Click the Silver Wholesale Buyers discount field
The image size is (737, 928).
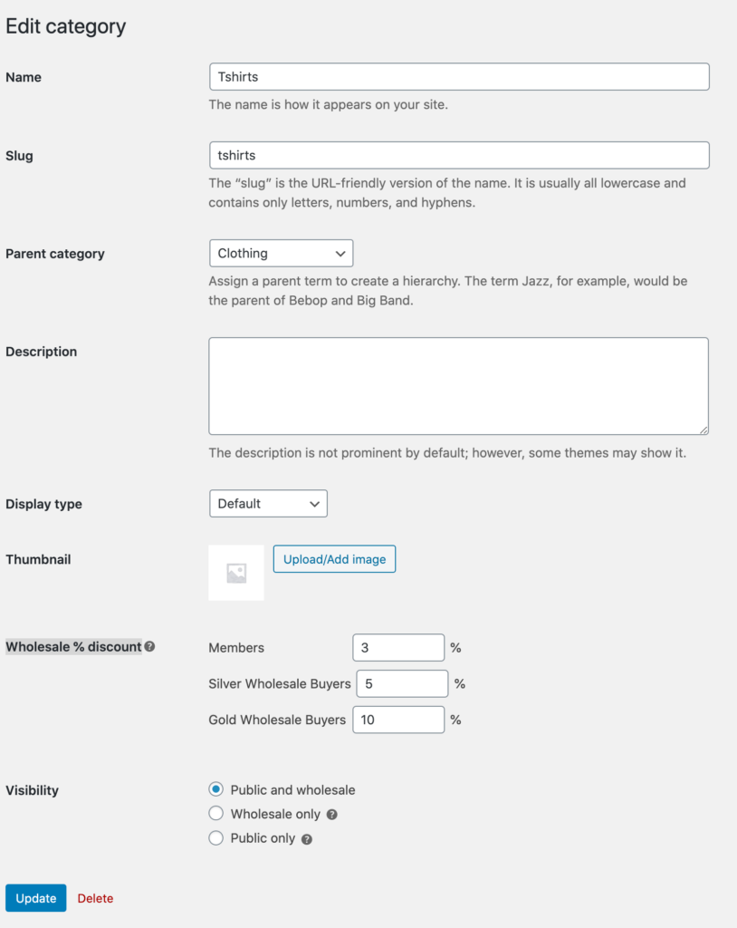coord(402,683)
